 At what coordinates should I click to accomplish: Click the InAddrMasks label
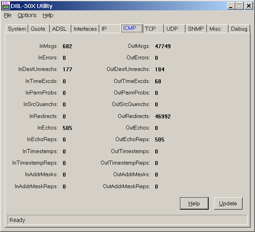pos(42,174)
